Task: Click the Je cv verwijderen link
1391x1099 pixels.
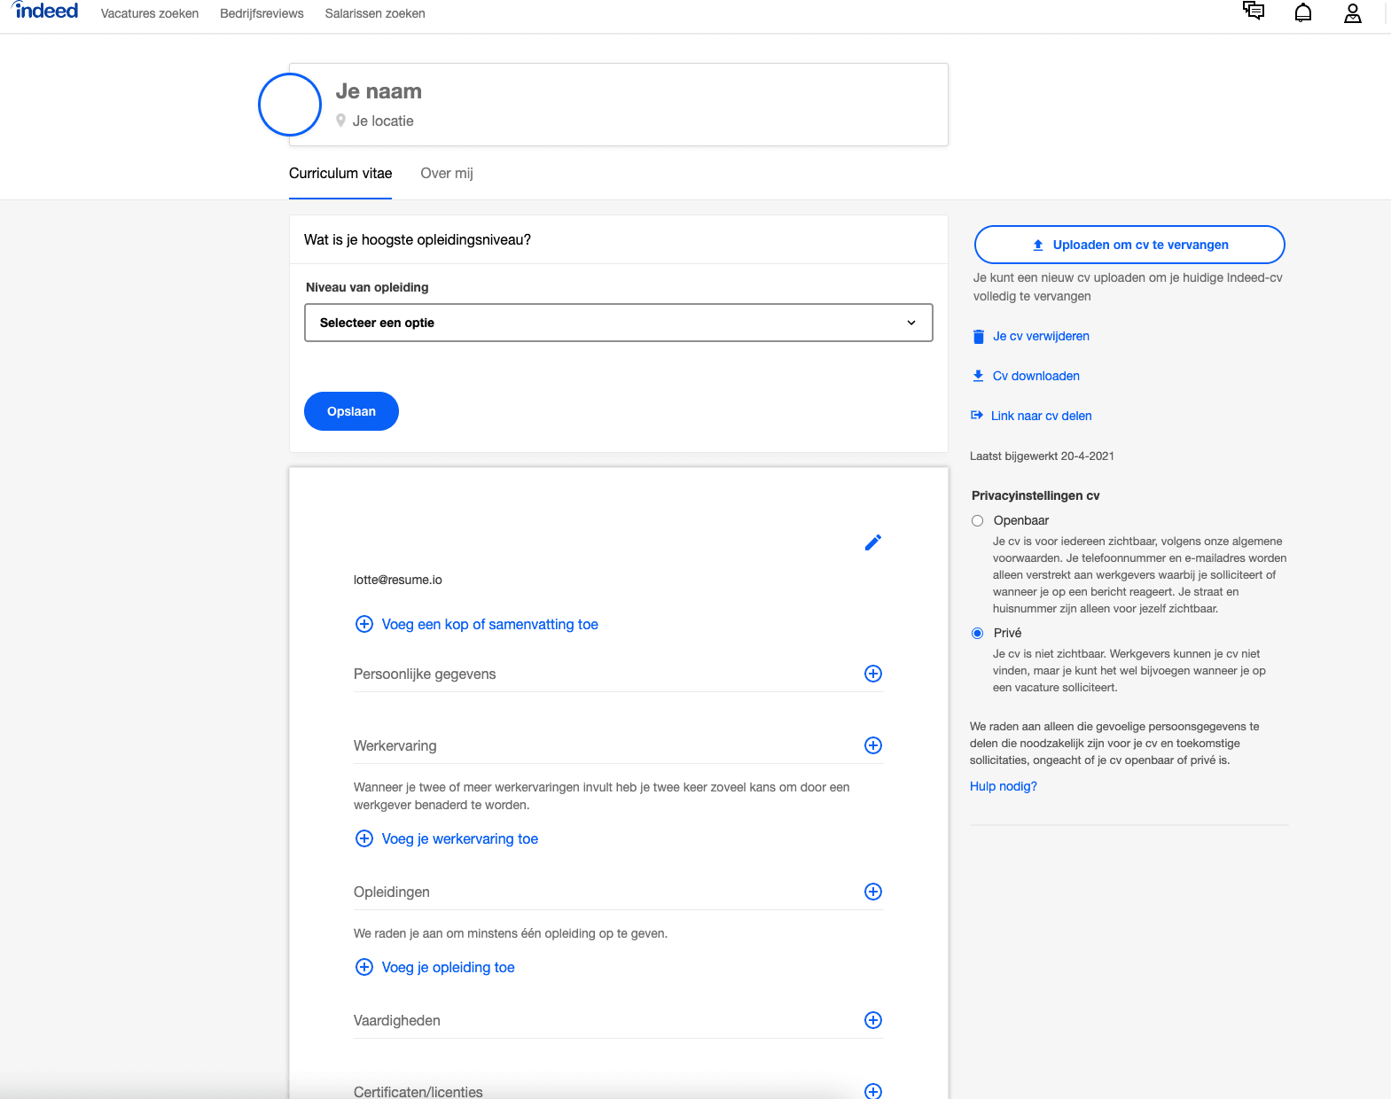Action: pyautogui.click(x=1041, y=337)
